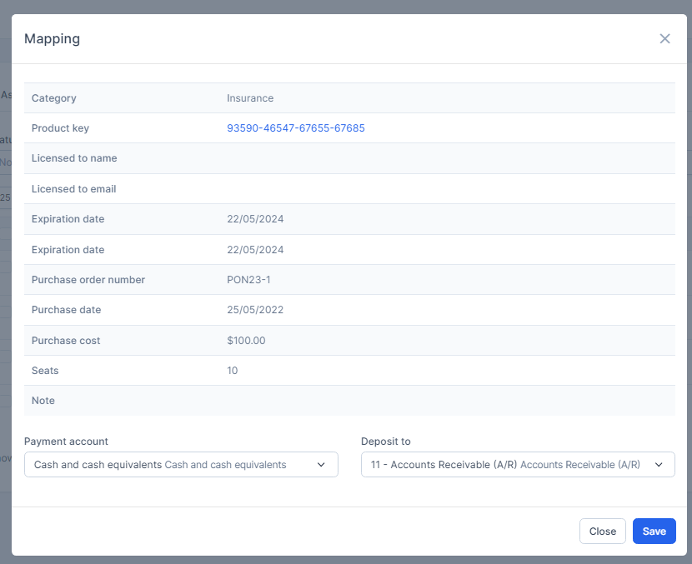Select the $100.00 purchase cost value
692x564 pixels.
(246, 341)
